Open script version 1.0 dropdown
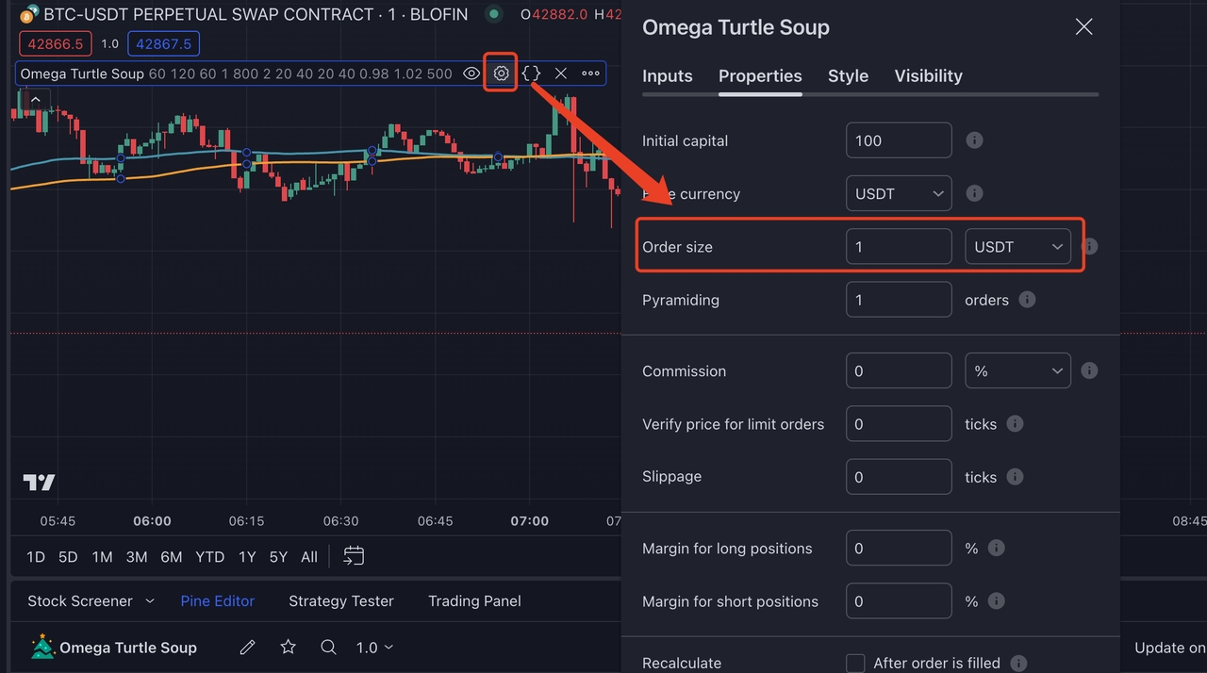This screenshot has width=1207, height=673. (374, 648)
